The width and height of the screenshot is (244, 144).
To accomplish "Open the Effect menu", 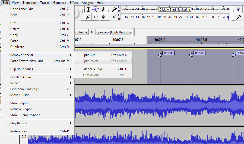I will 74,3.
